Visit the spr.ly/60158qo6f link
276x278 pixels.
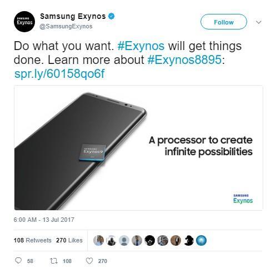tap(59, 73)
